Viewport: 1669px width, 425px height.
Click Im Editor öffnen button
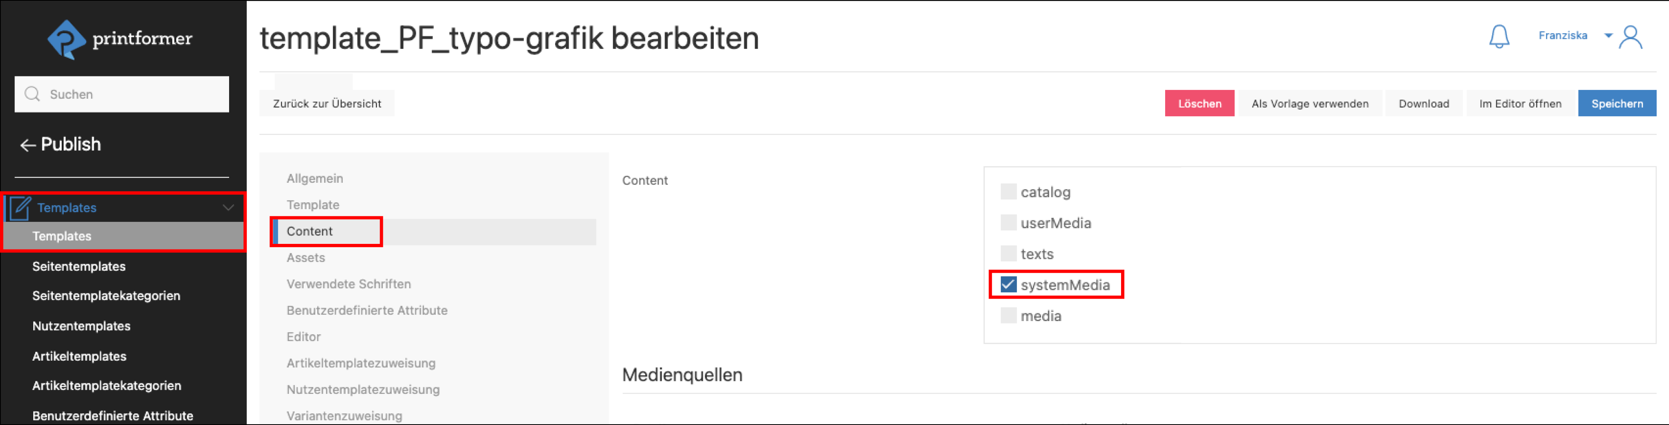pos(1520,104)
